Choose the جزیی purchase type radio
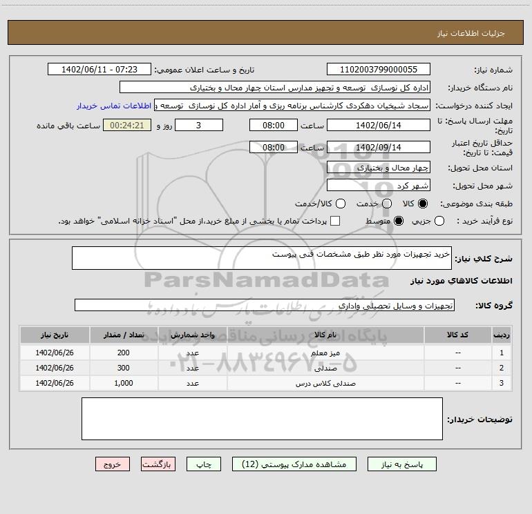The height and width of the screenshot is (514, 532). pos(439,221)
